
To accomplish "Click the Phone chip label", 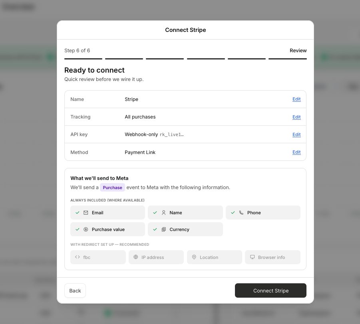I will pyautogui.click(x=254, y=213).
